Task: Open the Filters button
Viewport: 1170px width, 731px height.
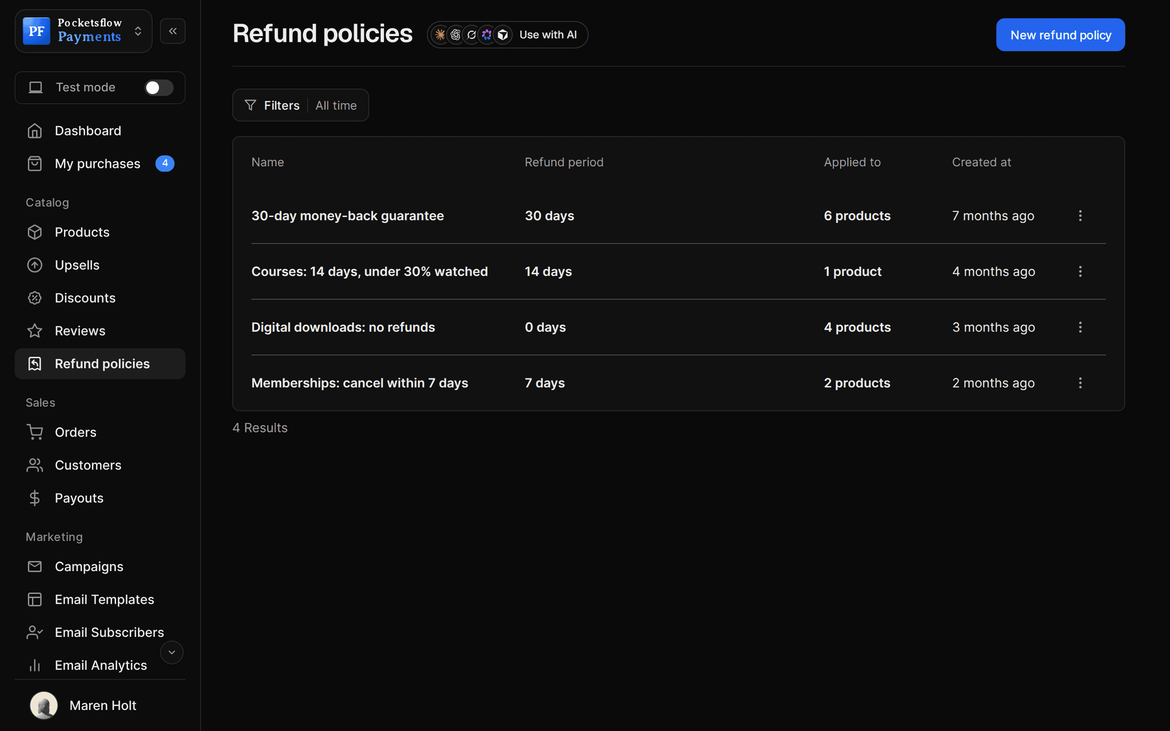Action: [x=272, y=105]
